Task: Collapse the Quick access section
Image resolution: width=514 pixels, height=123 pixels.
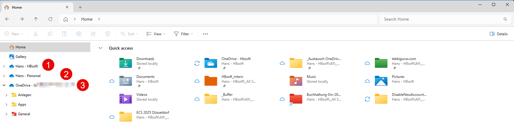Action: tap(100, 48)
